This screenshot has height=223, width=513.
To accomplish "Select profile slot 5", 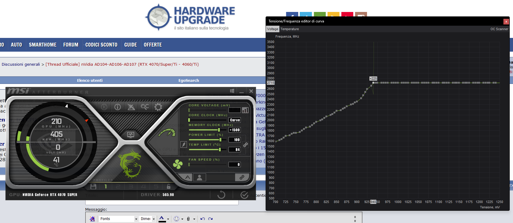I will coord(156,187).
